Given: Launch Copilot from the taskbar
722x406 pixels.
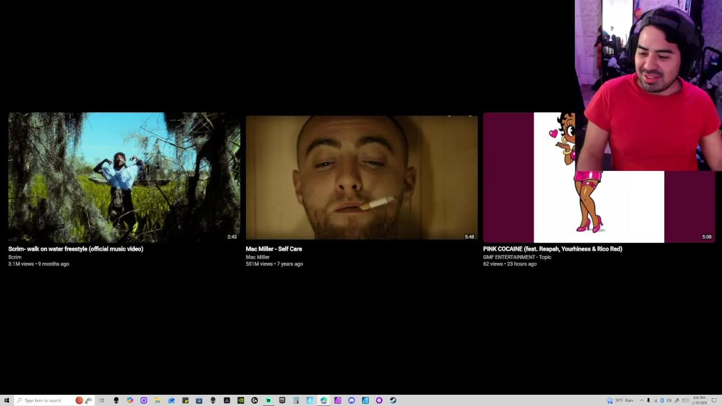Looking at the screenshot, I should tap(130, 400).
